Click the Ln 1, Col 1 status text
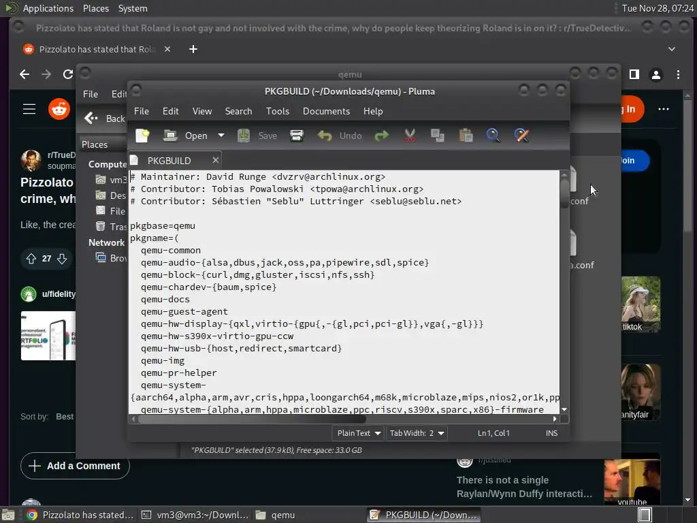The height and width of the screenshot is (523, 697). click(493, 433)
